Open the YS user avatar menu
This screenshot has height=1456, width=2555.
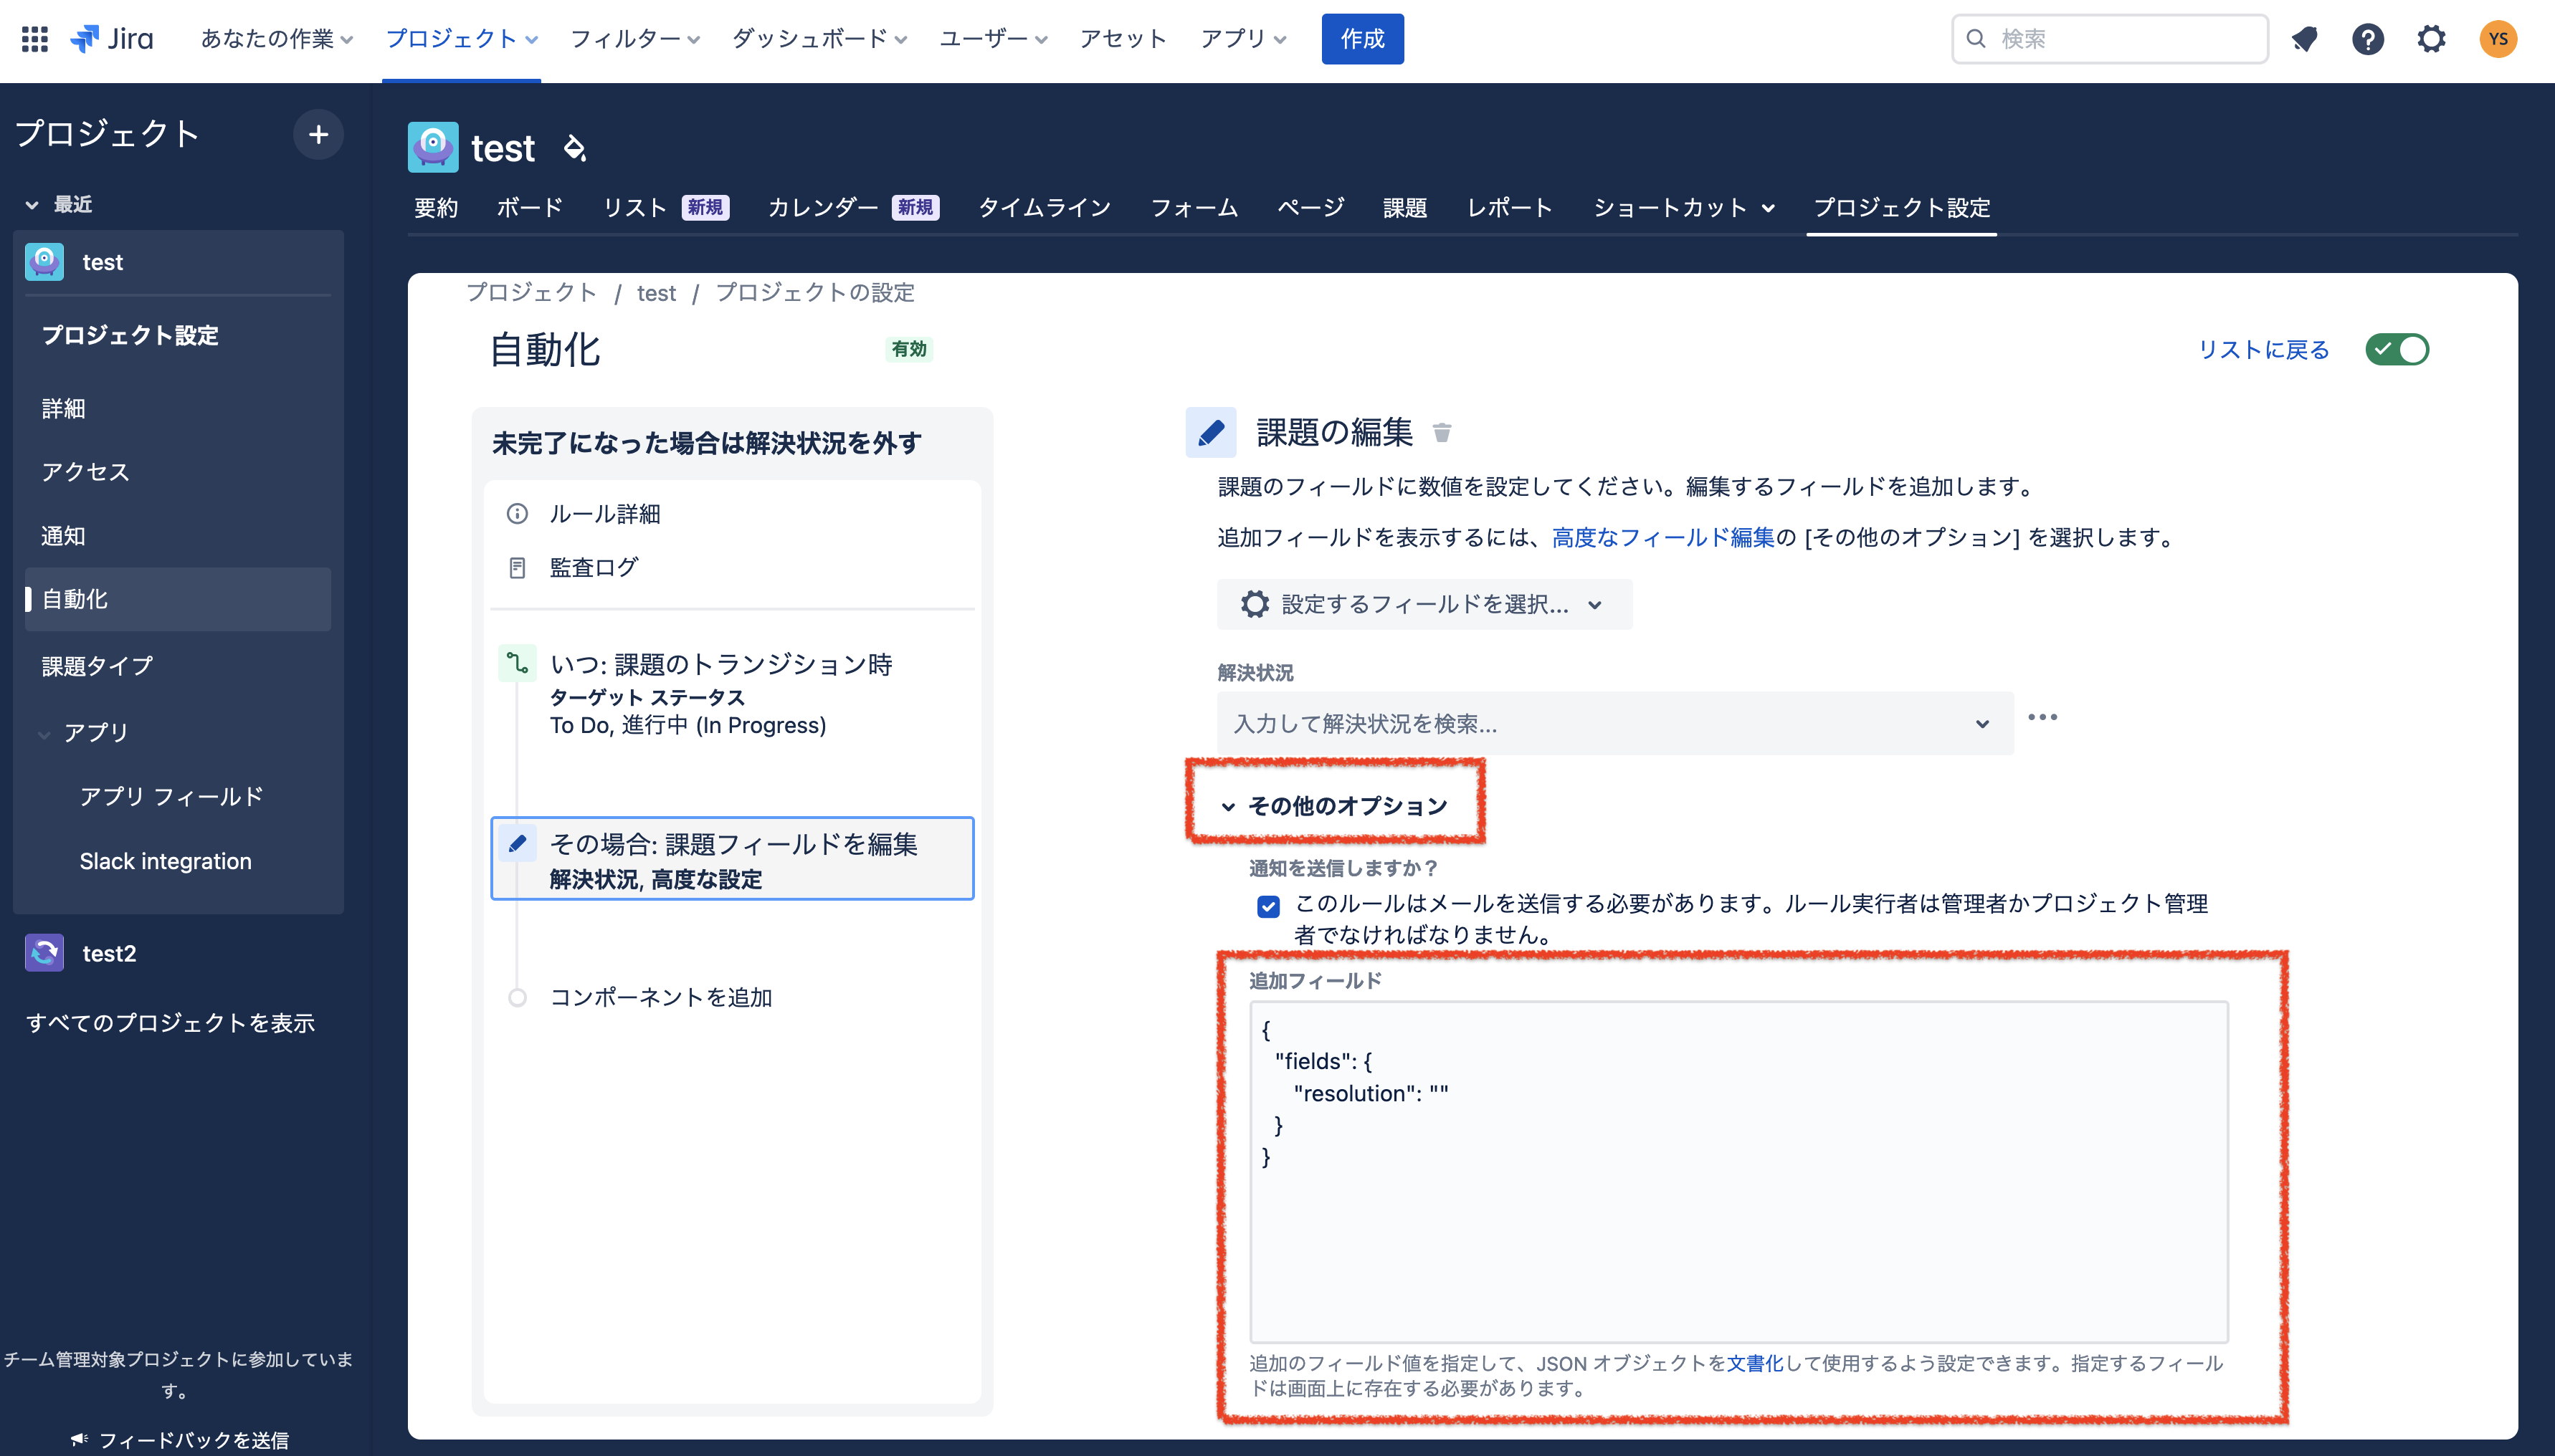[x=2498, y=39]
